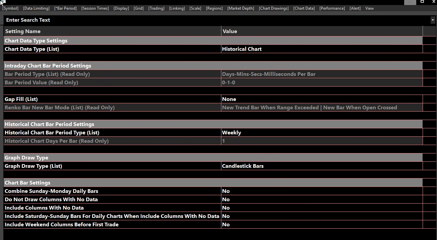
Task: Switch to the [Trading] tab
Action: 156,8
